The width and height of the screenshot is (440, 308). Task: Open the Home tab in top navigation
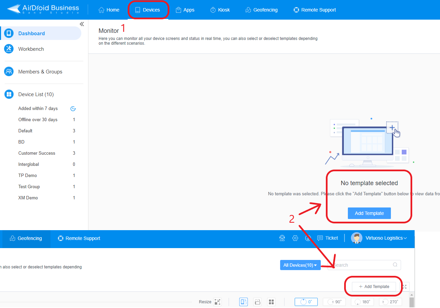[x=109, y=10]
